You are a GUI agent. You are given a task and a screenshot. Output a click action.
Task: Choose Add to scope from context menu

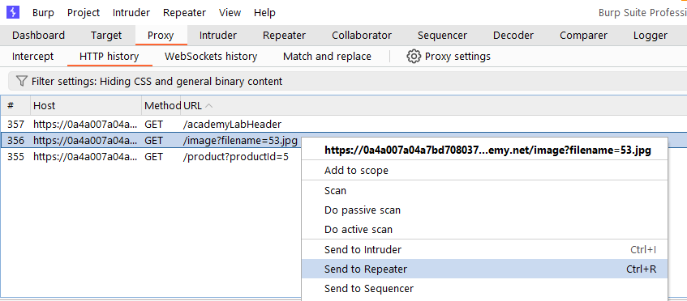[484, 171]
